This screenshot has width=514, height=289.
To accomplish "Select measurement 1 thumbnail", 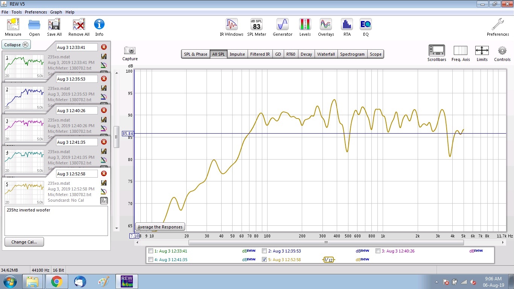I will [x=24, y=67].
